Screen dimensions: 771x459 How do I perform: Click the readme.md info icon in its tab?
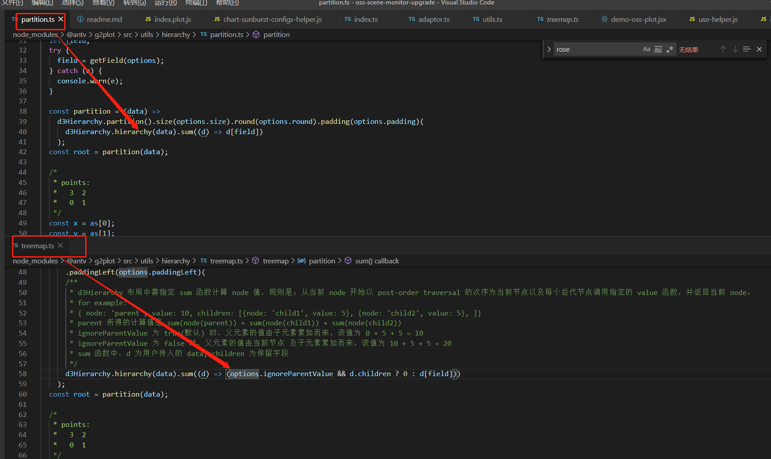click(x=80, y=19)
